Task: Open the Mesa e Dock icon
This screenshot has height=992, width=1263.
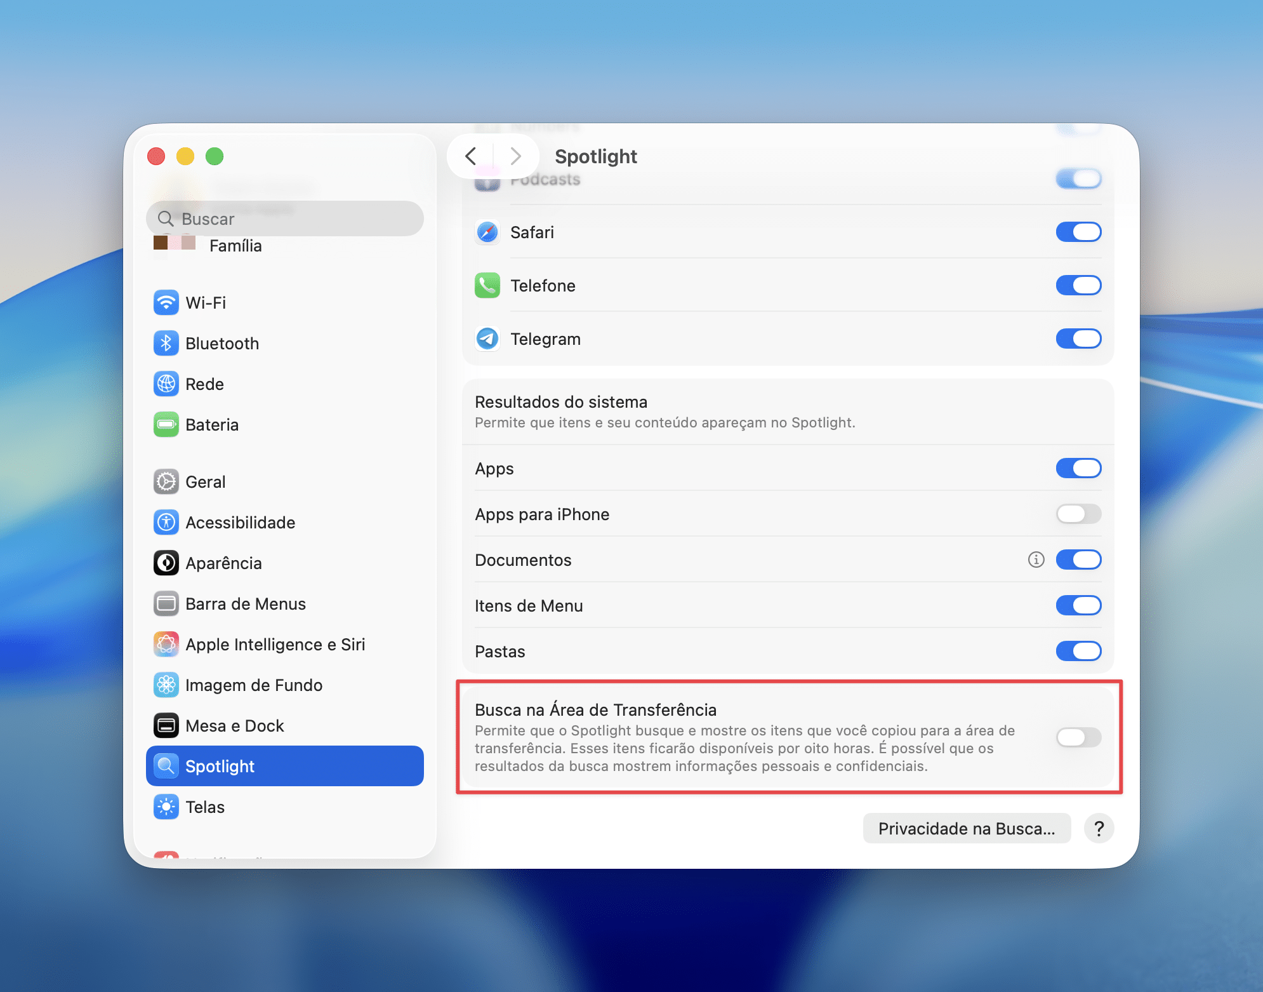Action: click(166, 726)
